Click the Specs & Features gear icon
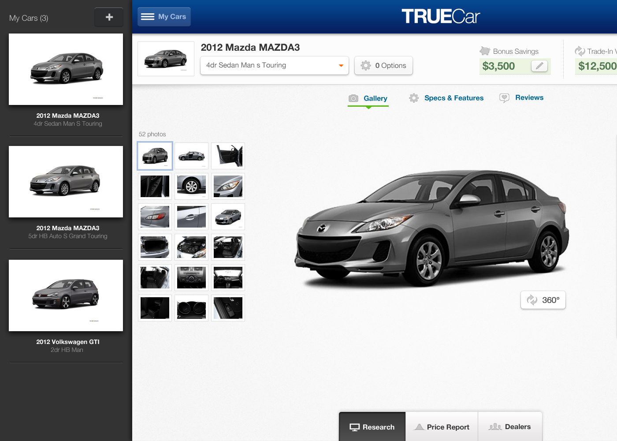The height and width of the screenshot is (441, 617). pos(413,98)
